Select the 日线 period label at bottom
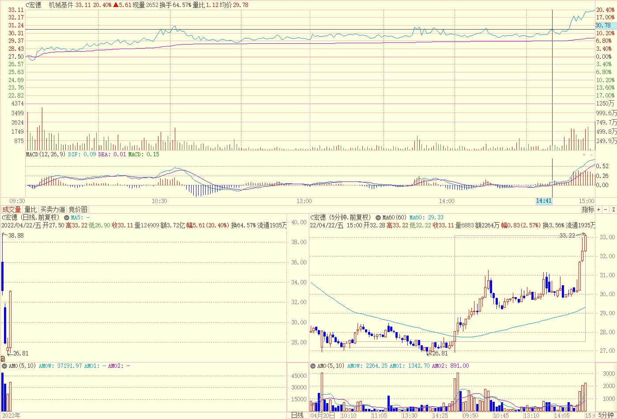This screenshot has width=617, height=419. click(297, 415)
